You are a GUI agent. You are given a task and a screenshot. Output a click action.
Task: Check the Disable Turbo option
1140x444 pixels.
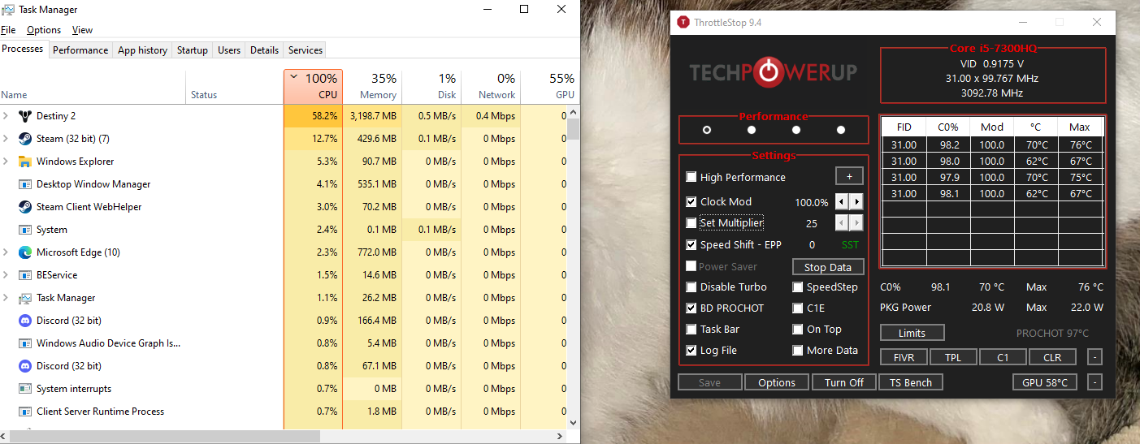(691, 287)
